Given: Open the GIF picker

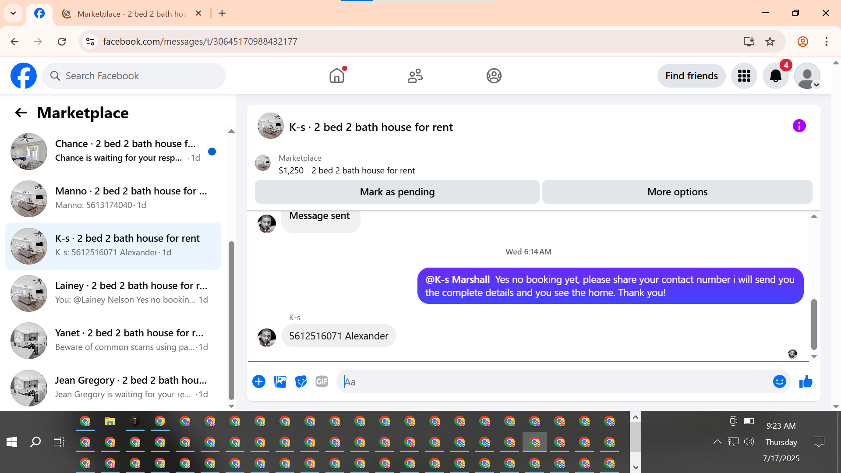Looking at the screenshot, I should (x=322, y=382).
